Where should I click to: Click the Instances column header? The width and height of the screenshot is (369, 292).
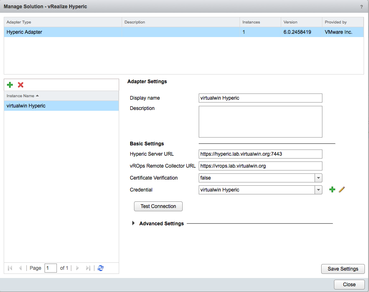260,22
